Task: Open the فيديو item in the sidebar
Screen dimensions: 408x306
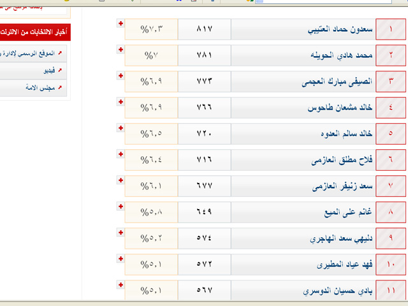Action: [x=32, y=69]
